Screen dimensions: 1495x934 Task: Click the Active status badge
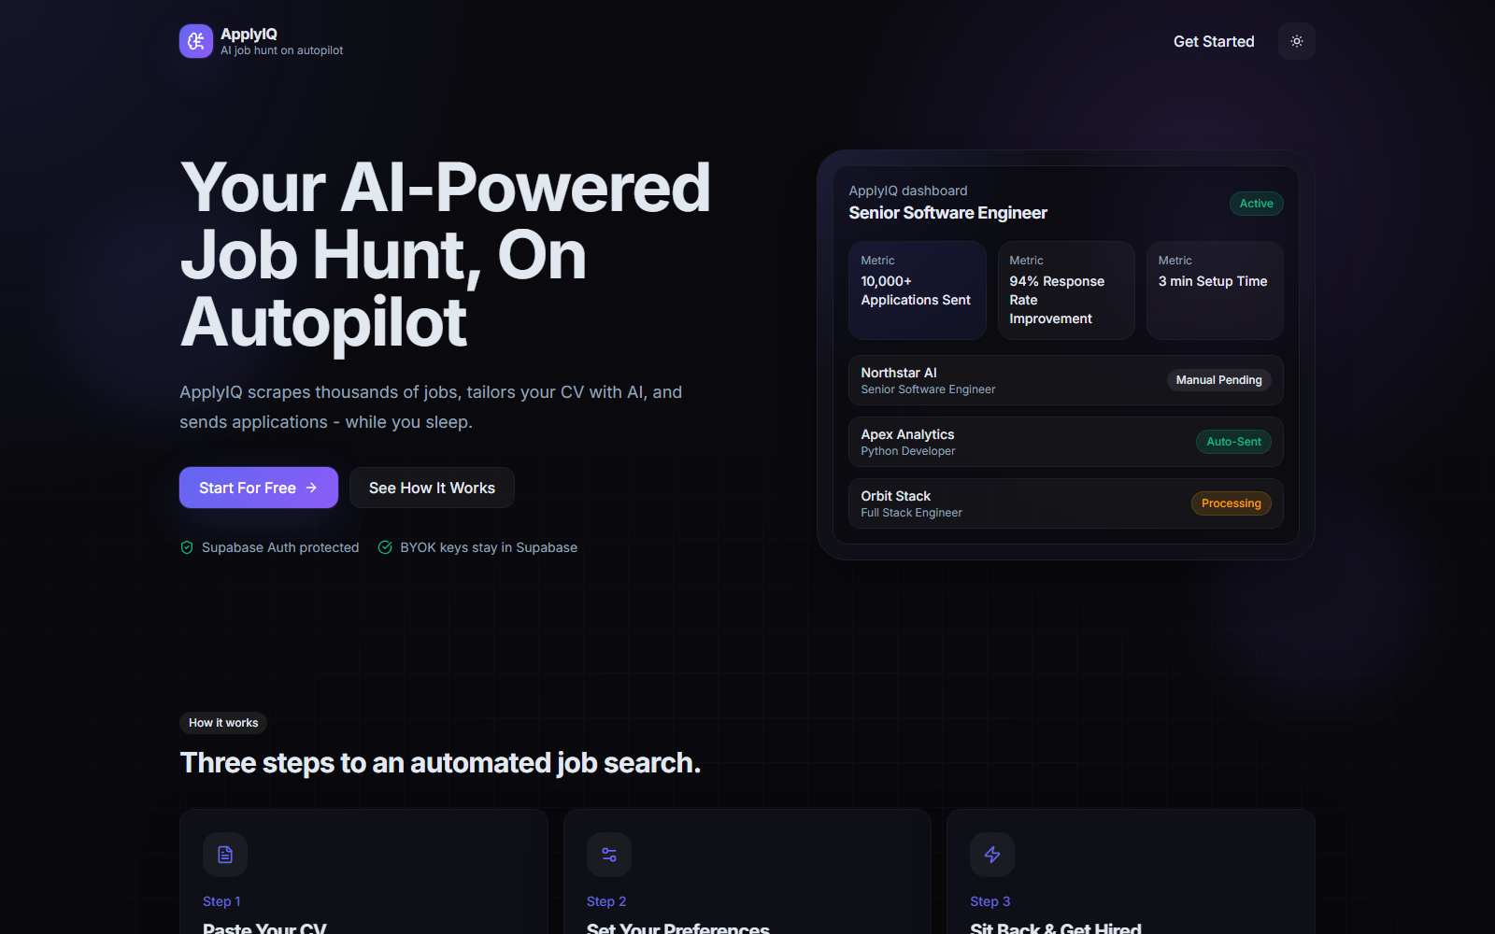click(1256, 204)
